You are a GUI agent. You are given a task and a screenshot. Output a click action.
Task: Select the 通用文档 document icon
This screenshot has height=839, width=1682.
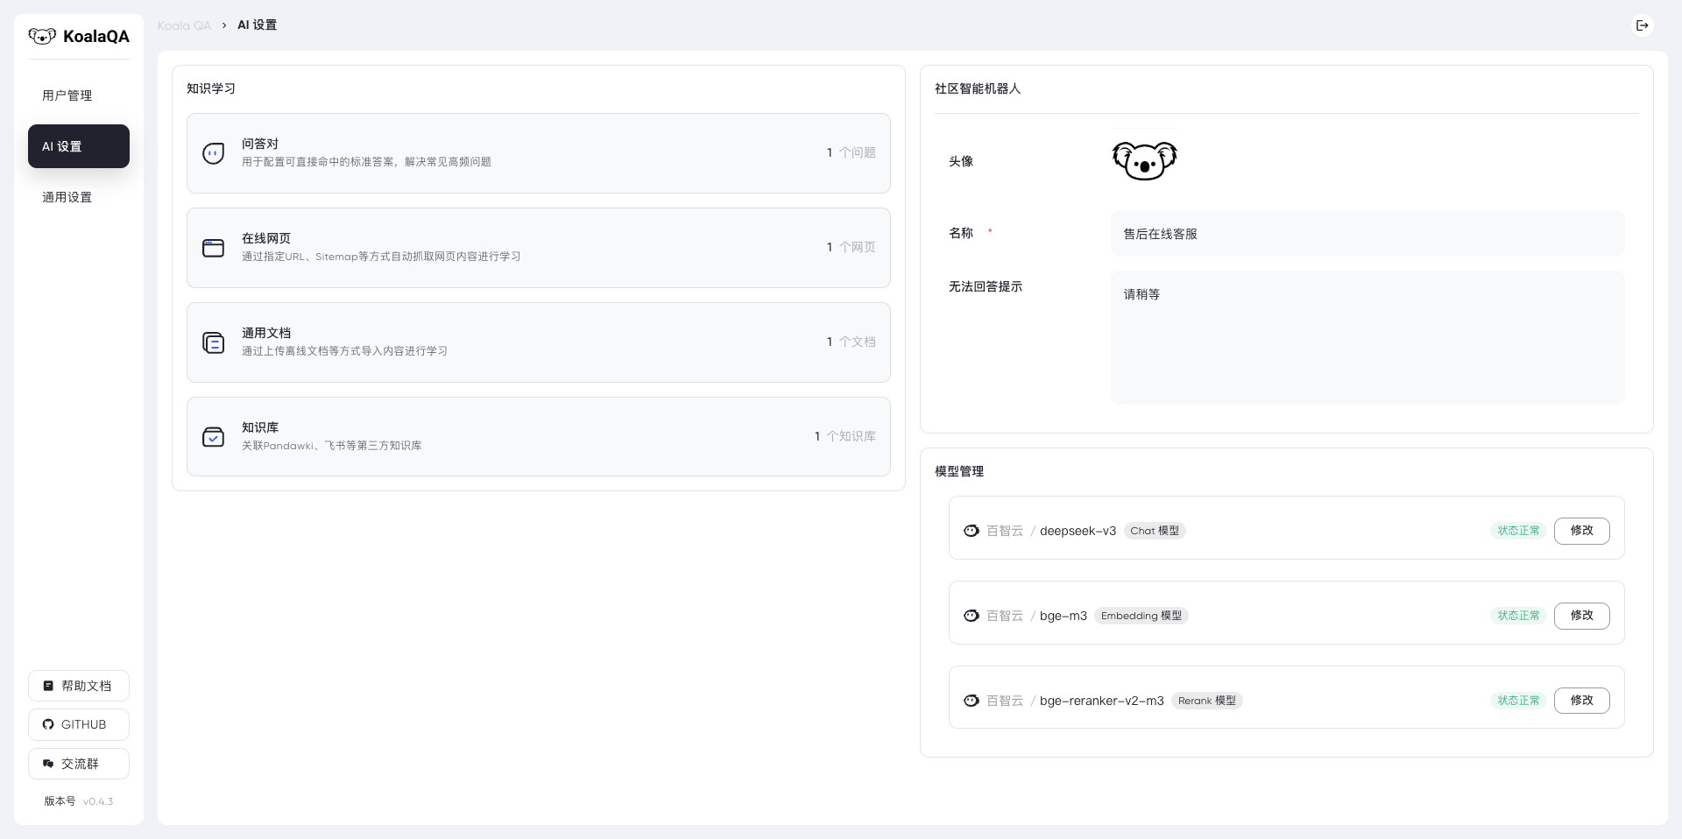click(x=213, y=342)
